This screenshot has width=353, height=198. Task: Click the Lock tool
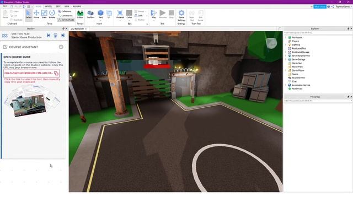pyautogui.click(x=138, y=15)
